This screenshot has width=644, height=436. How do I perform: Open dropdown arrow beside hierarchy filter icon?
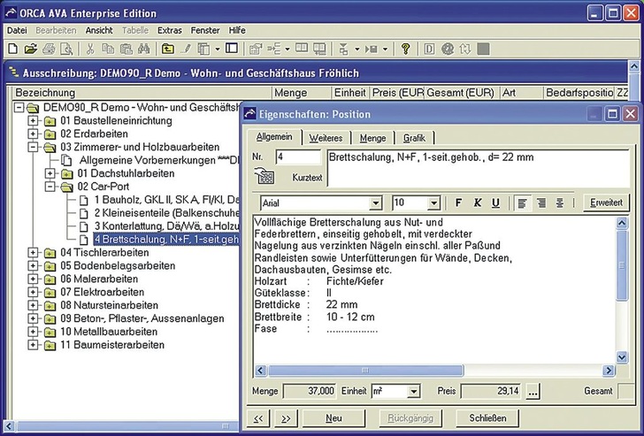pyautogui.click(x=356, y=49)
